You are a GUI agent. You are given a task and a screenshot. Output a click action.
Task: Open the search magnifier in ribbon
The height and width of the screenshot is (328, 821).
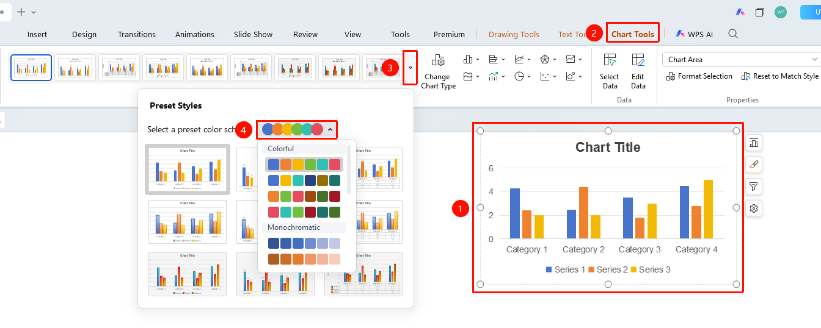(733, 34)
